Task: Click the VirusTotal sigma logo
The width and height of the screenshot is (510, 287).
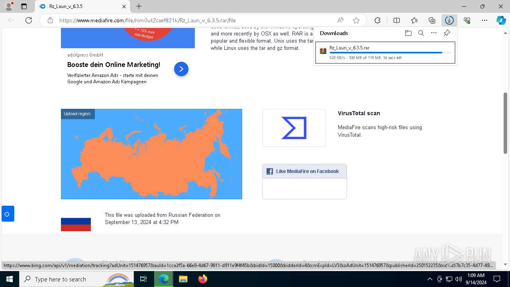Action: [294, 128]
